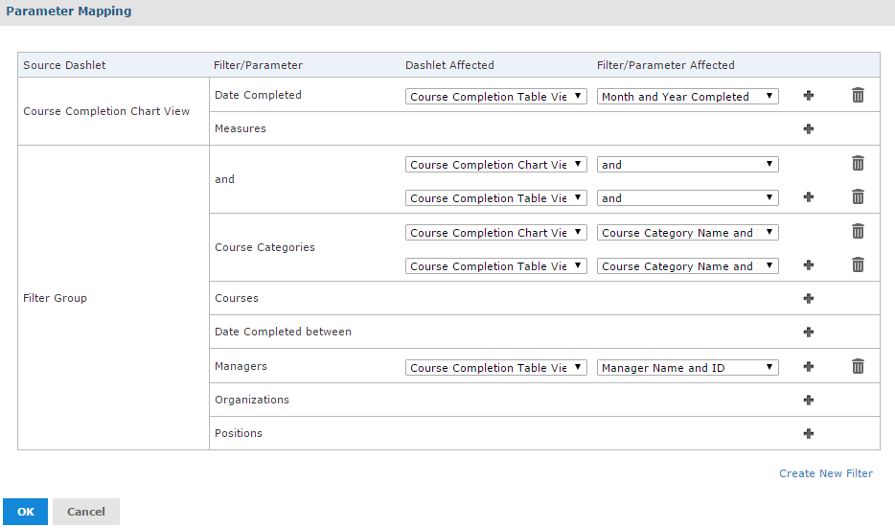
Task: Open Chart View dashlet dropdown in 'and' row
Action: (x=496, y=165)
